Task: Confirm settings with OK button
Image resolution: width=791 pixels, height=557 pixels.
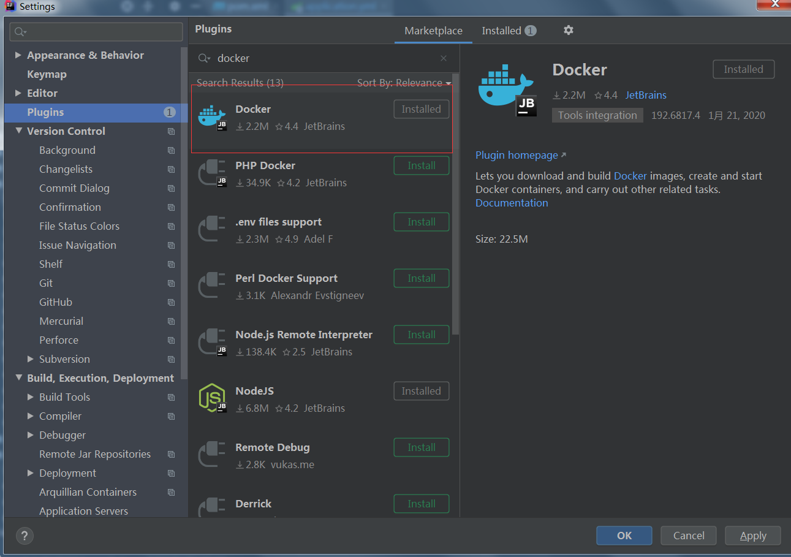Action: [624, 536]
